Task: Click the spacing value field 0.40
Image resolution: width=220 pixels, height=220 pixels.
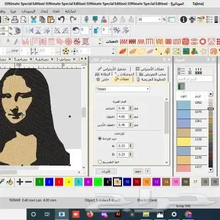Action: tap(123, 108)
